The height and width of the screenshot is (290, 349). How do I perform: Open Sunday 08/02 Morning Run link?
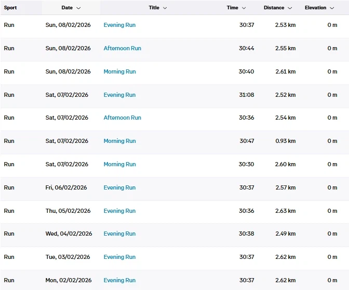pyautogui.click(x=119, y=71)
